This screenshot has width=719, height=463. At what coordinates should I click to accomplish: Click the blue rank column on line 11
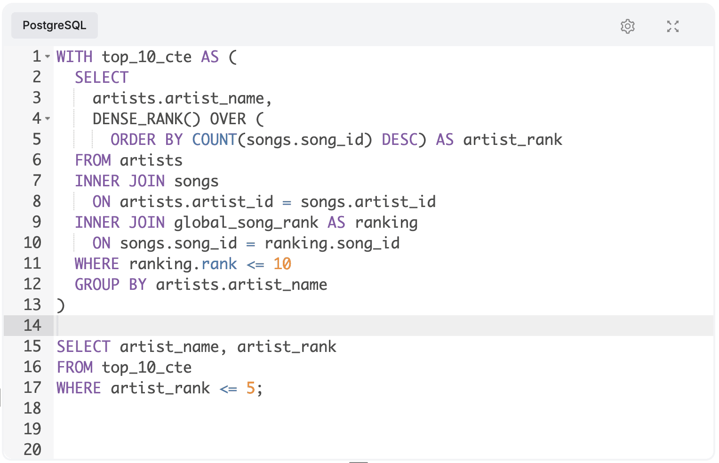pos(219,264)
